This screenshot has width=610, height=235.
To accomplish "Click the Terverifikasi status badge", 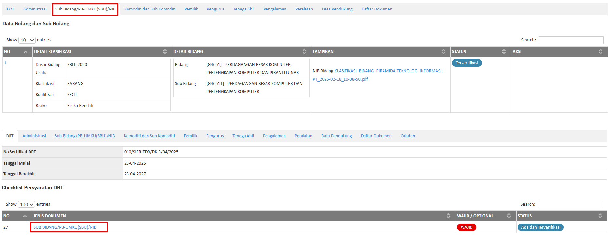I will point(466,63).
